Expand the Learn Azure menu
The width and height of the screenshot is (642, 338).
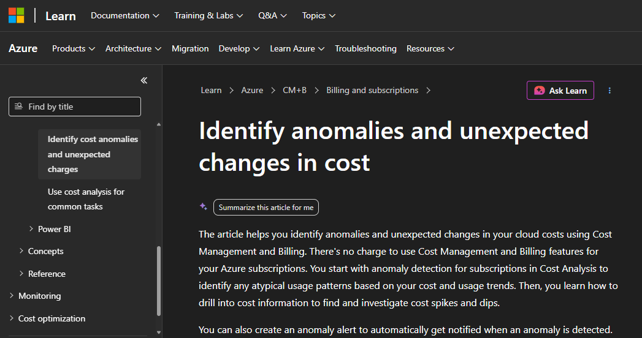pyautogui.click(x=297, y=48)
